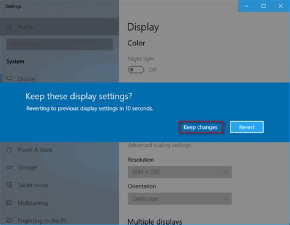Screen dimensions: 290x225
Task: Click the Multiple displays heading
Action: pos(155,221)
